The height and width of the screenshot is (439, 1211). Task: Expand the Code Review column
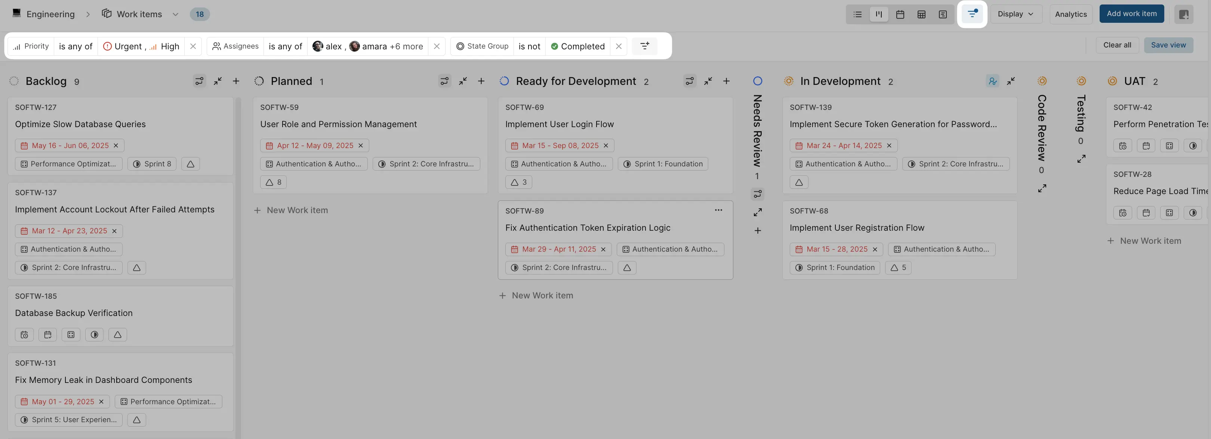point(1042,188)
